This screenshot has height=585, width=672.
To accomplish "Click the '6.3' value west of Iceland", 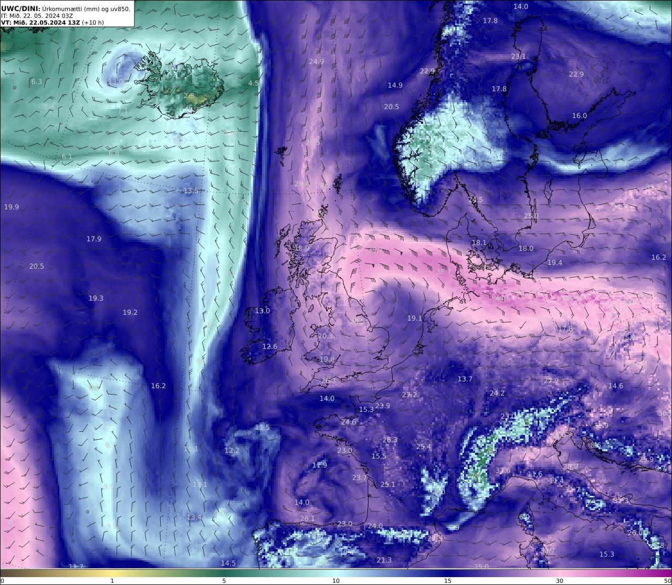I will pyautogui.click(x=37, y=81).
